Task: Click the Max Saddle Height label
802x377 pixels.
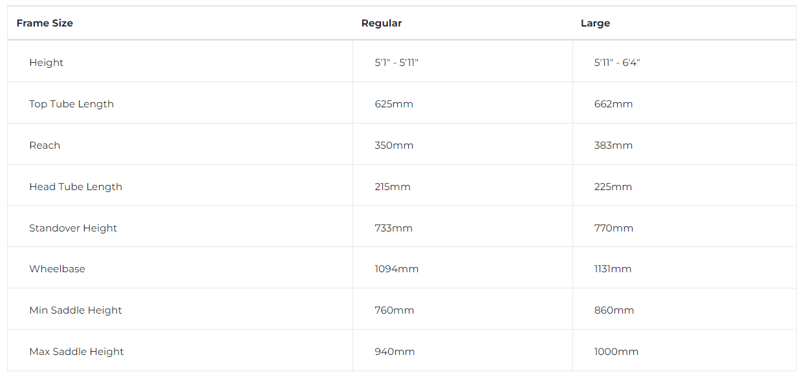Action: click(76, 352)
